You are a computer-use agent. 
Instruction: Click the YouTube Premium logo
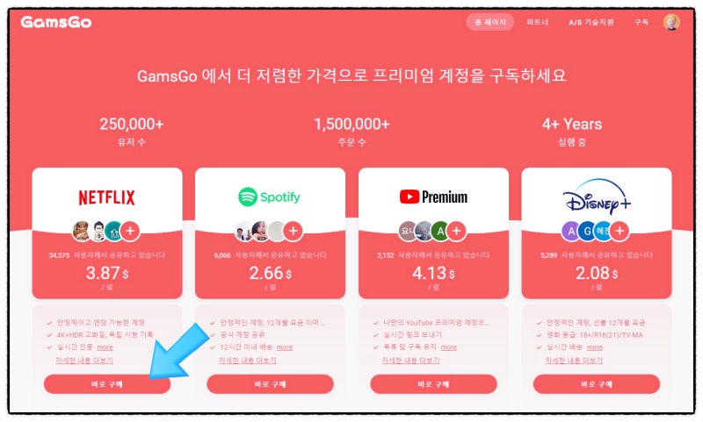[x=433, y=197]
